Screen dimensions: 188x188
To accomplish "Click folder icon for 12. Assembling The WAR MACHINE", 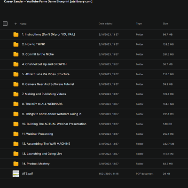I will 16,144.
